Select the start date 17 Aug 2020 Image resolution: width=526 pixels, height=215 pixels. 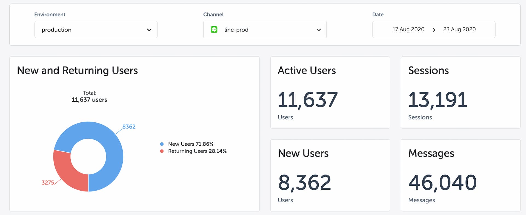pyautogui.click(x=408, y=29)
